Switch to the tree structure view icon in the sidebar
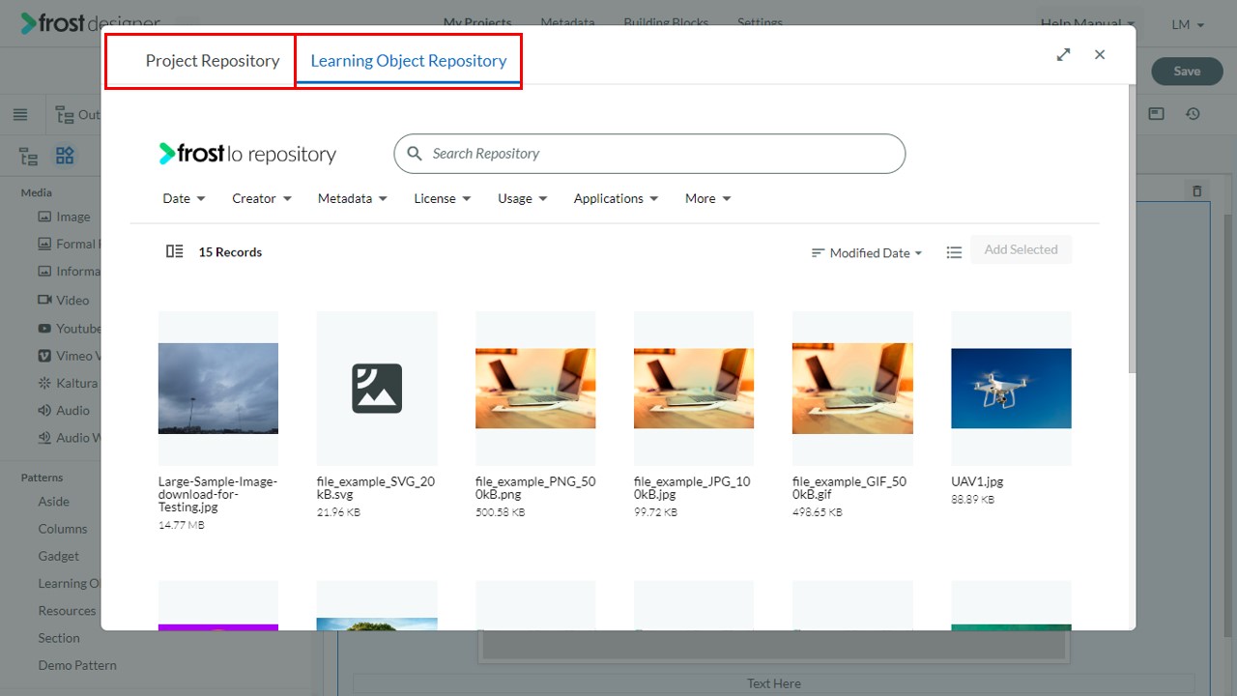Viewport: 1237px width, 696px height. (29, 156)
